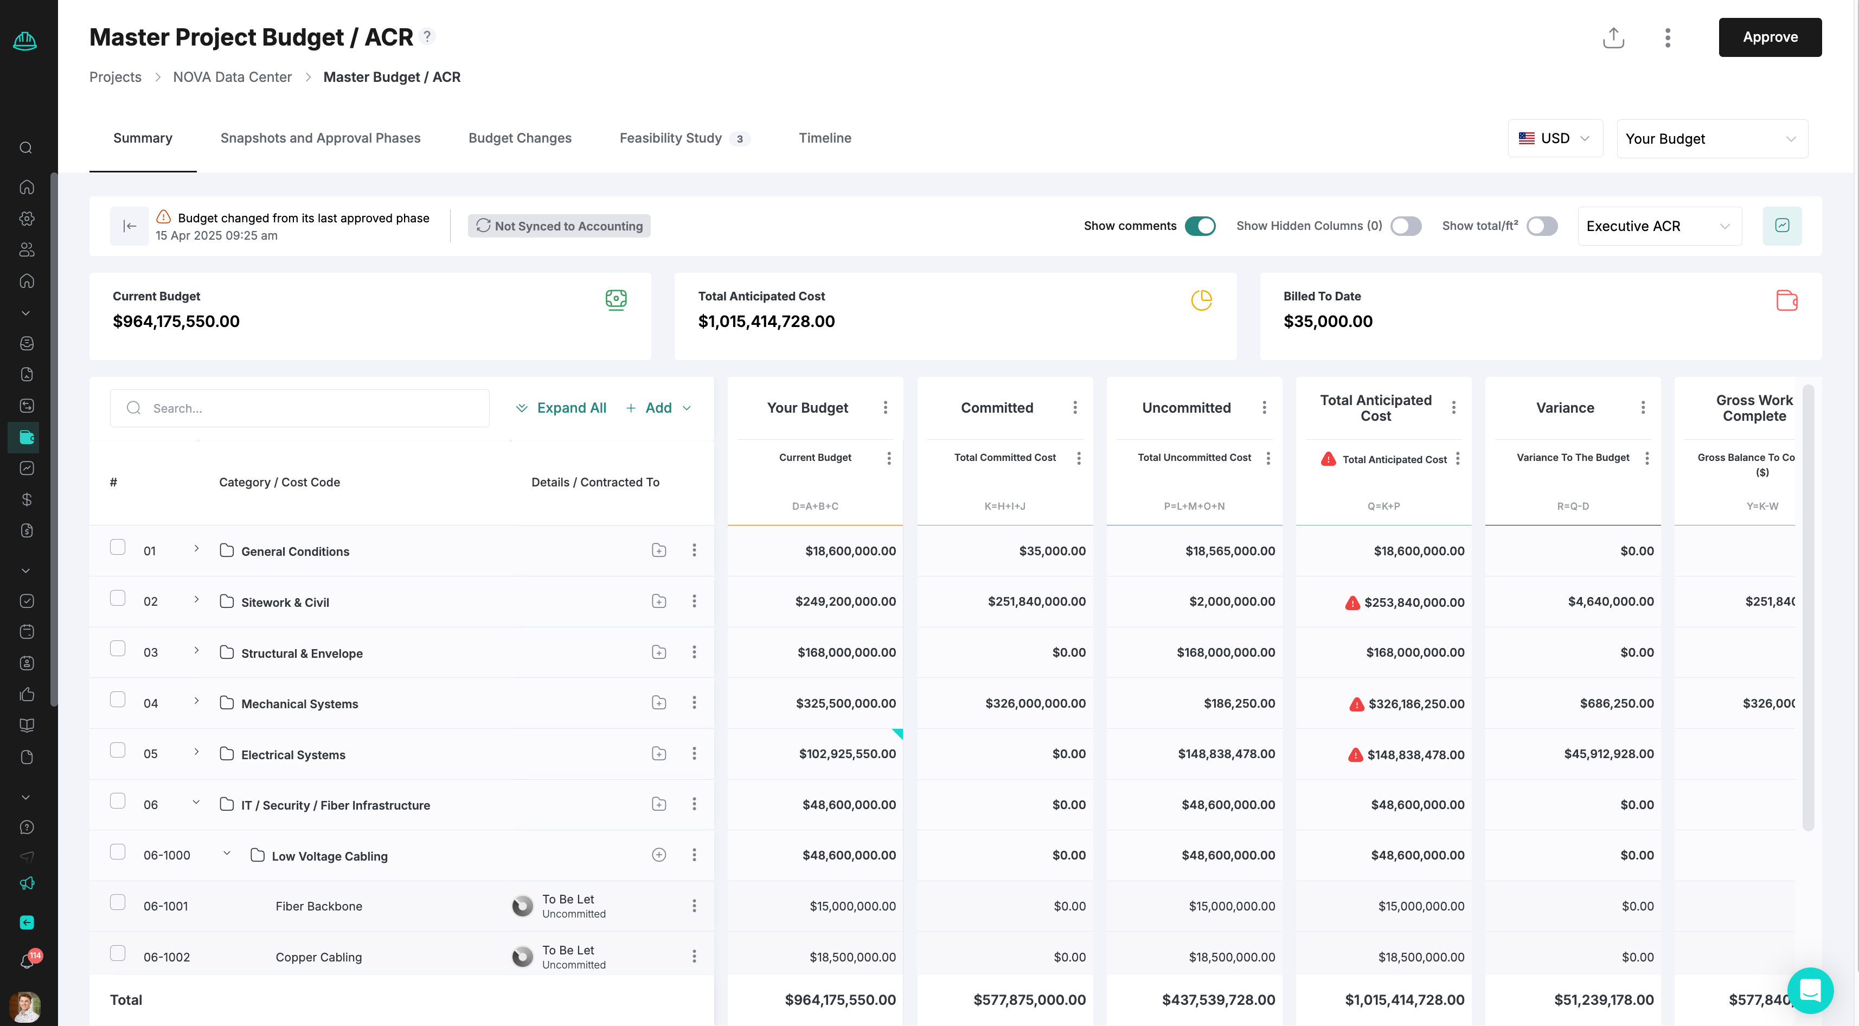The image size is (1859, 1026).
Task: Check the Copper Cabling row checkbox
Action: click(118, 953)
